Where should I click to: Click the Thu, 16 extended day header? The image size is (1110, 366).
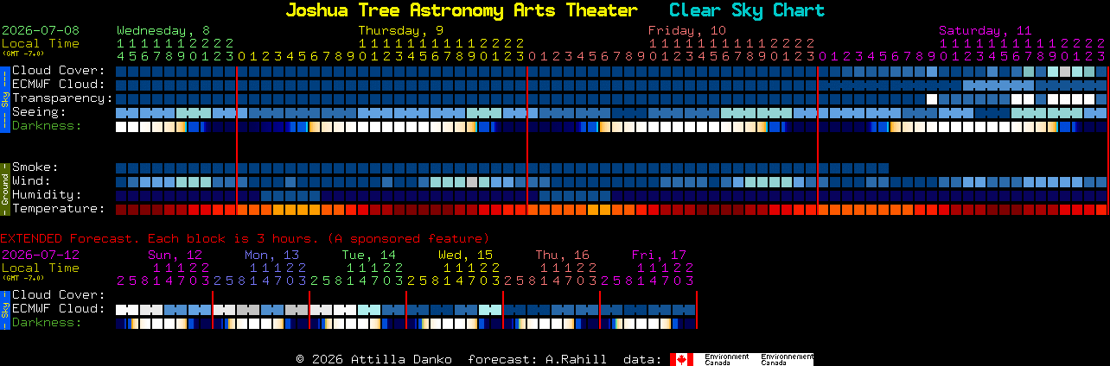(563, 255)
